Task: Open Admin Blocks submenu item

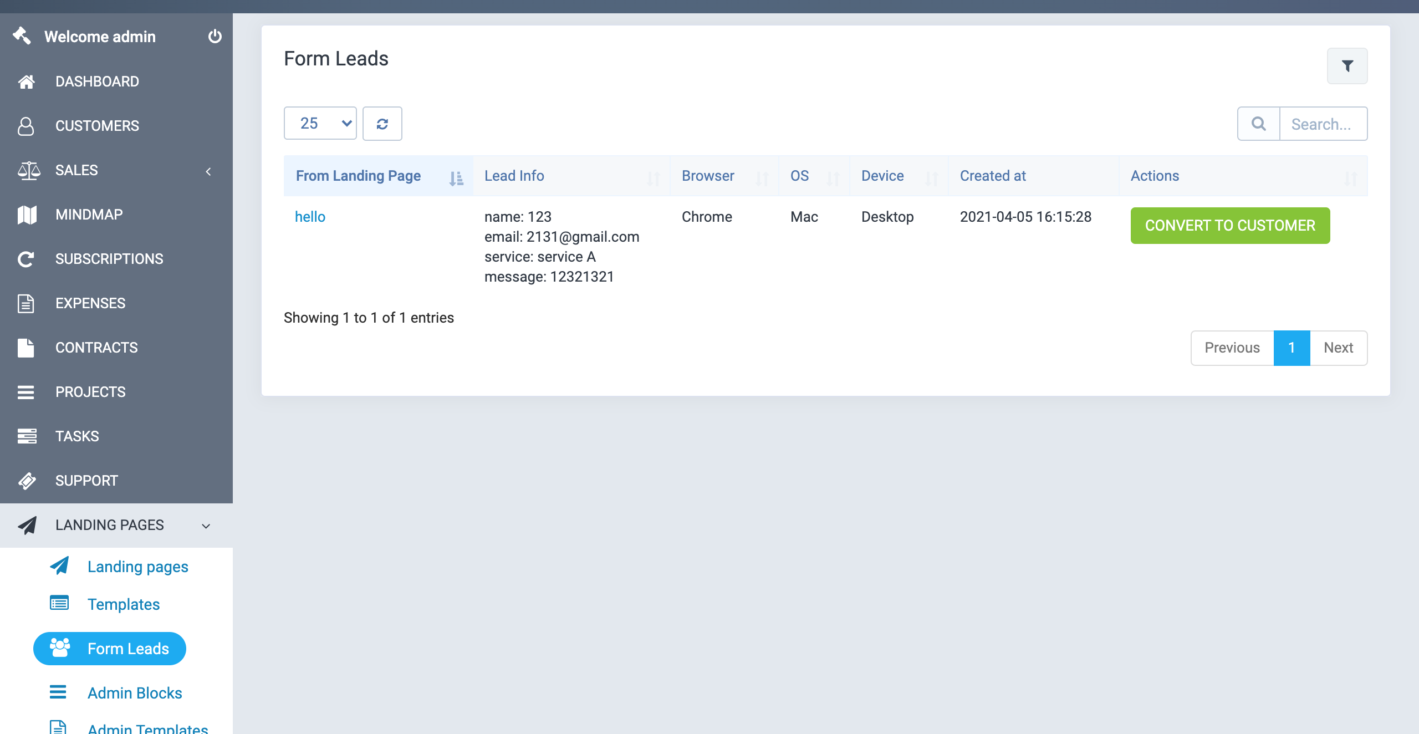Action: coord(134,693)
